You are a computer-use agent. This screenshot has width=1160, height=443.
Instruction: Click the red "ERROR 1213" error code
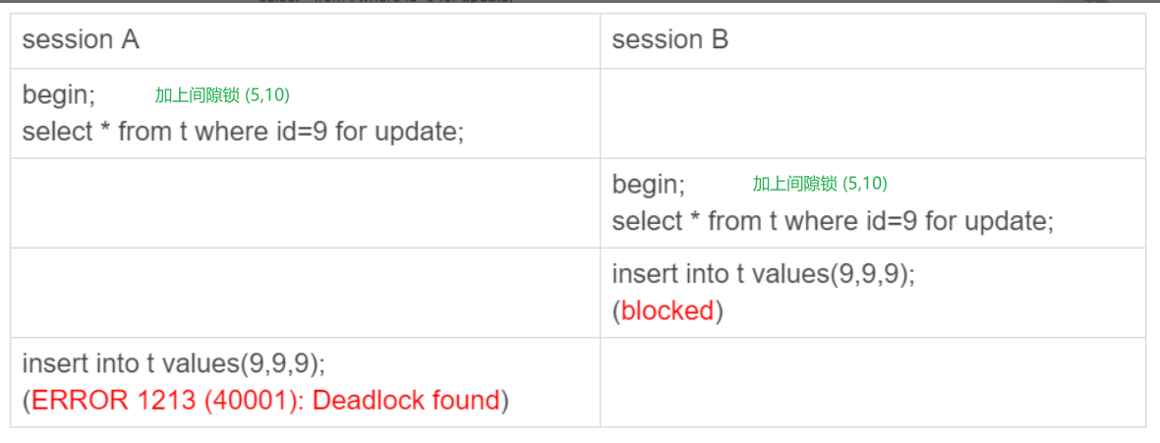point(114,401)
